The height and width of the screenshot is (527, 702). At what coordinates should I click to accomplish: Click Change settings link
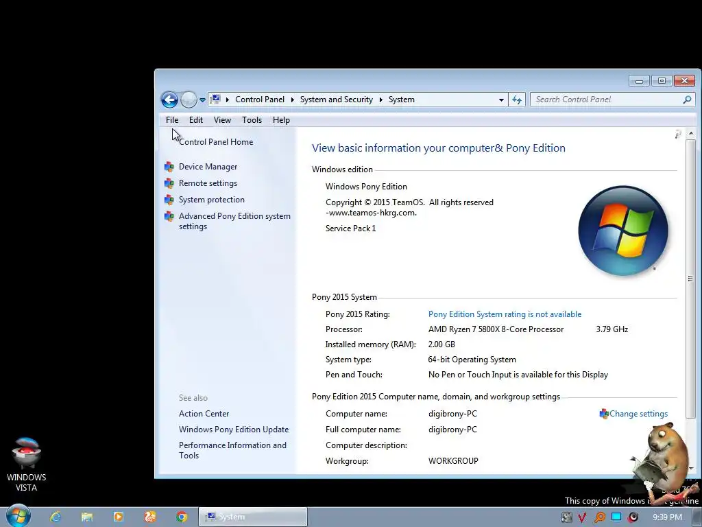click(638, 414)
